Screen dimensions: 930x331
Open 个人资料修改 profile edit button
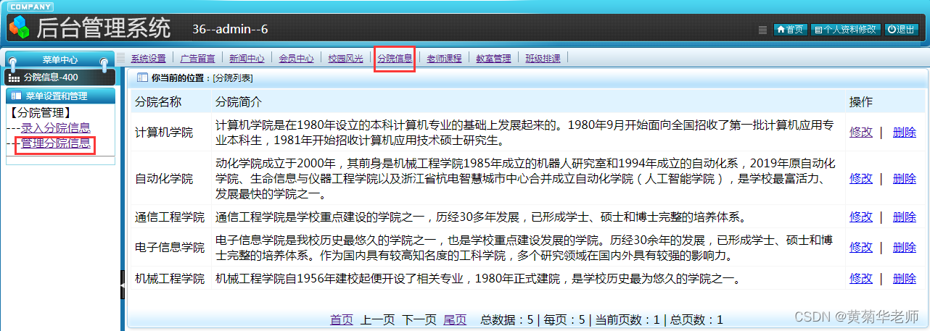pos(845,30)
